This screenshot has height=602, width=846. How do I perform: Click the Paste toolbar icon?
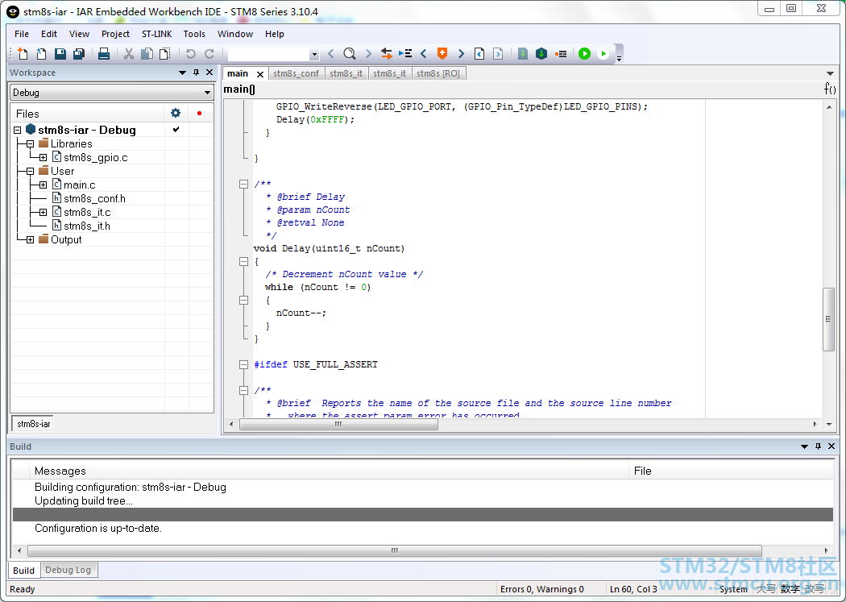[165, 53]
